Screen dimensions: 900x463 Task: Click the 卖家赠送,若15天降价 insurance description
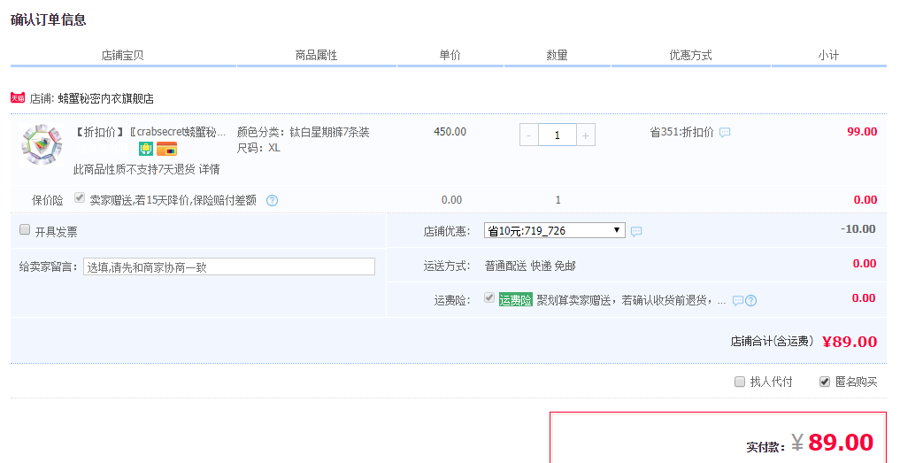(x=173, y=200)
